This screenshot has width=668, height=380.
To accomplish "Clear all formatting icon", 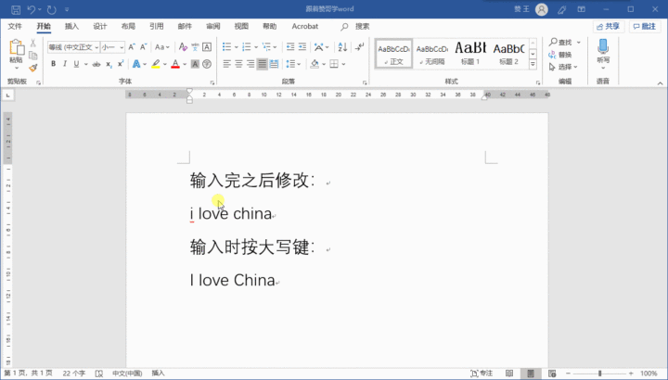I will point(183,47).
